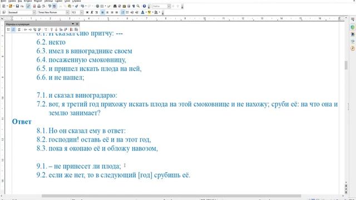Click Move up icon in bullets toolbar
The width and height of the screenshot is (356, 200).
click(52, 29)
